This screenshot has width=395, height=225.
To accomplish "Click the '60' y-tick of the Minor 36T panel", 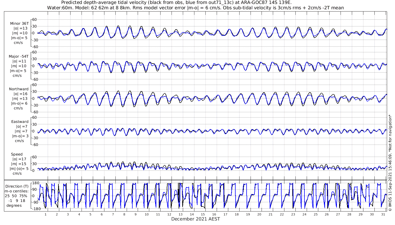I will pos(35,19).
